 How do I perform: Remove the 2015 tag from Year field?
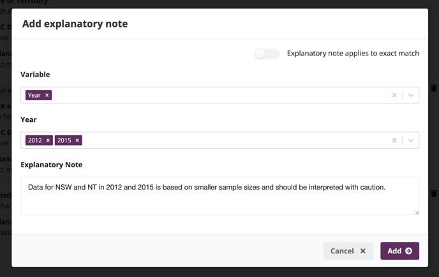(x=77, y=140)
